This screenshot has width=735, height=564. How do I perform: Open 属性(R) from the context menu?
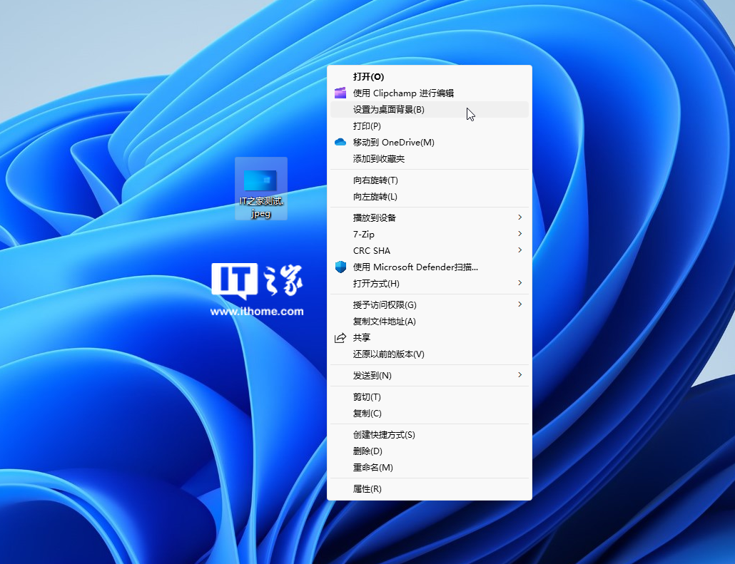[430, 489]
